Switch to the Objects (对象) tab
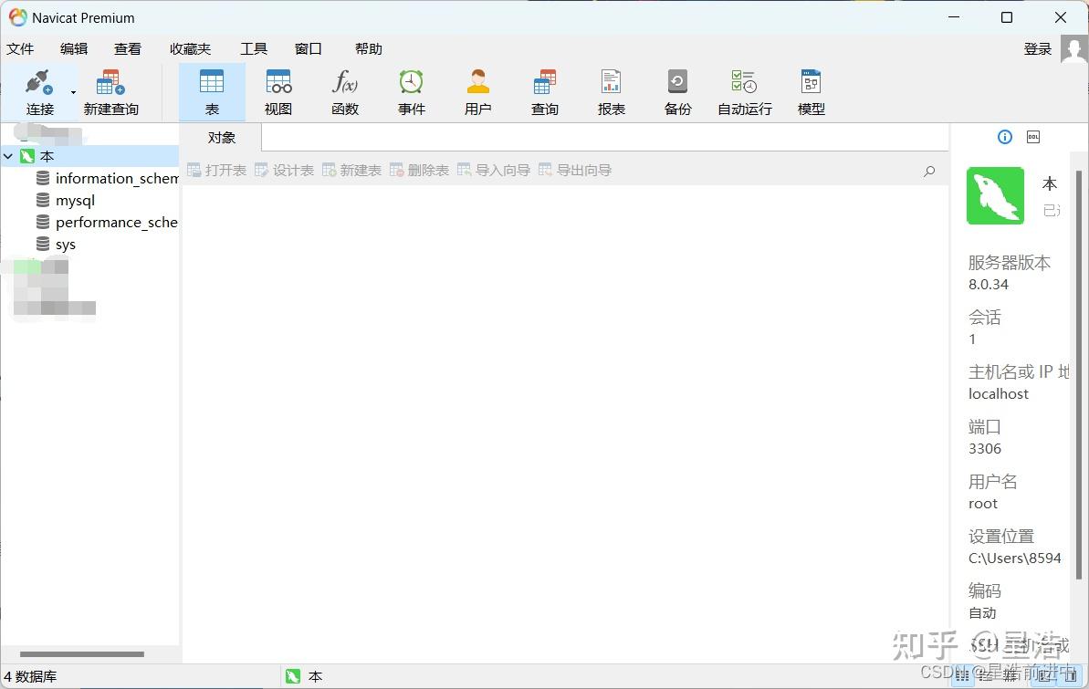Screen dimensions: 1089x689 tap(222, 138)
